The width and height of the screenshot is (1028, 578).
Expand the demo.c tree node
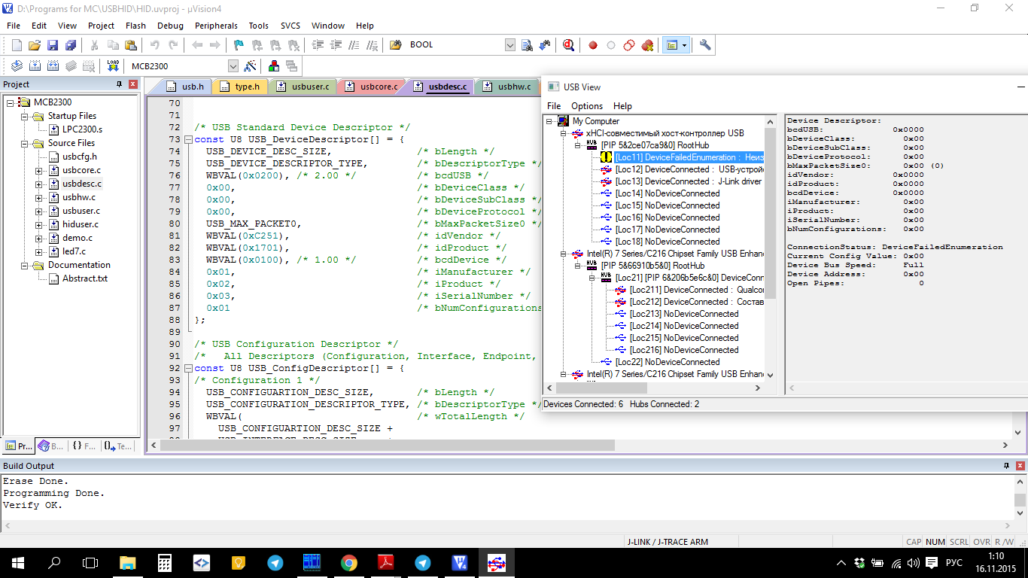(38, 238)
